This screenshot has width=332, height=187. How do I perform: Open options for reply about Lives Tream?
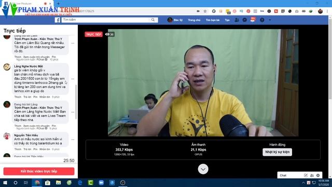click(73, 112)
